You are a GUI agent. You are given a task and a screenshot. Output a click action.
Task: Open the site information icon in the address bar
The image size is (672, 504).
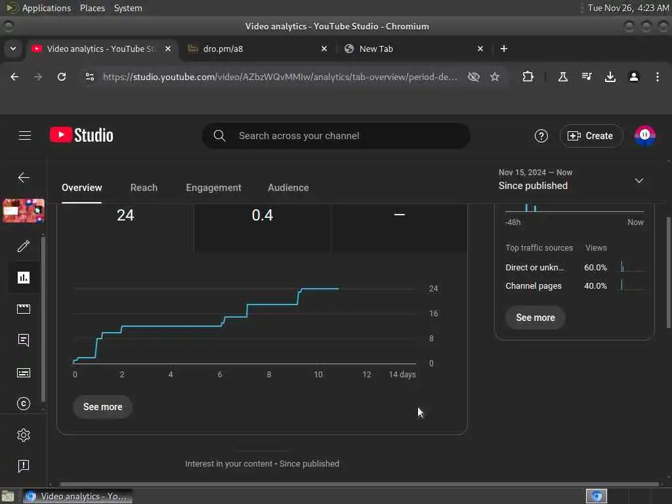coord(89,77)
